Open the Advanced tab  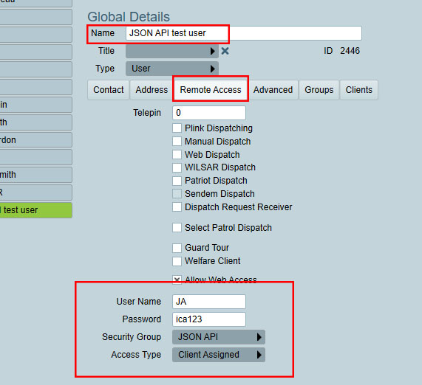click(273, 90)
